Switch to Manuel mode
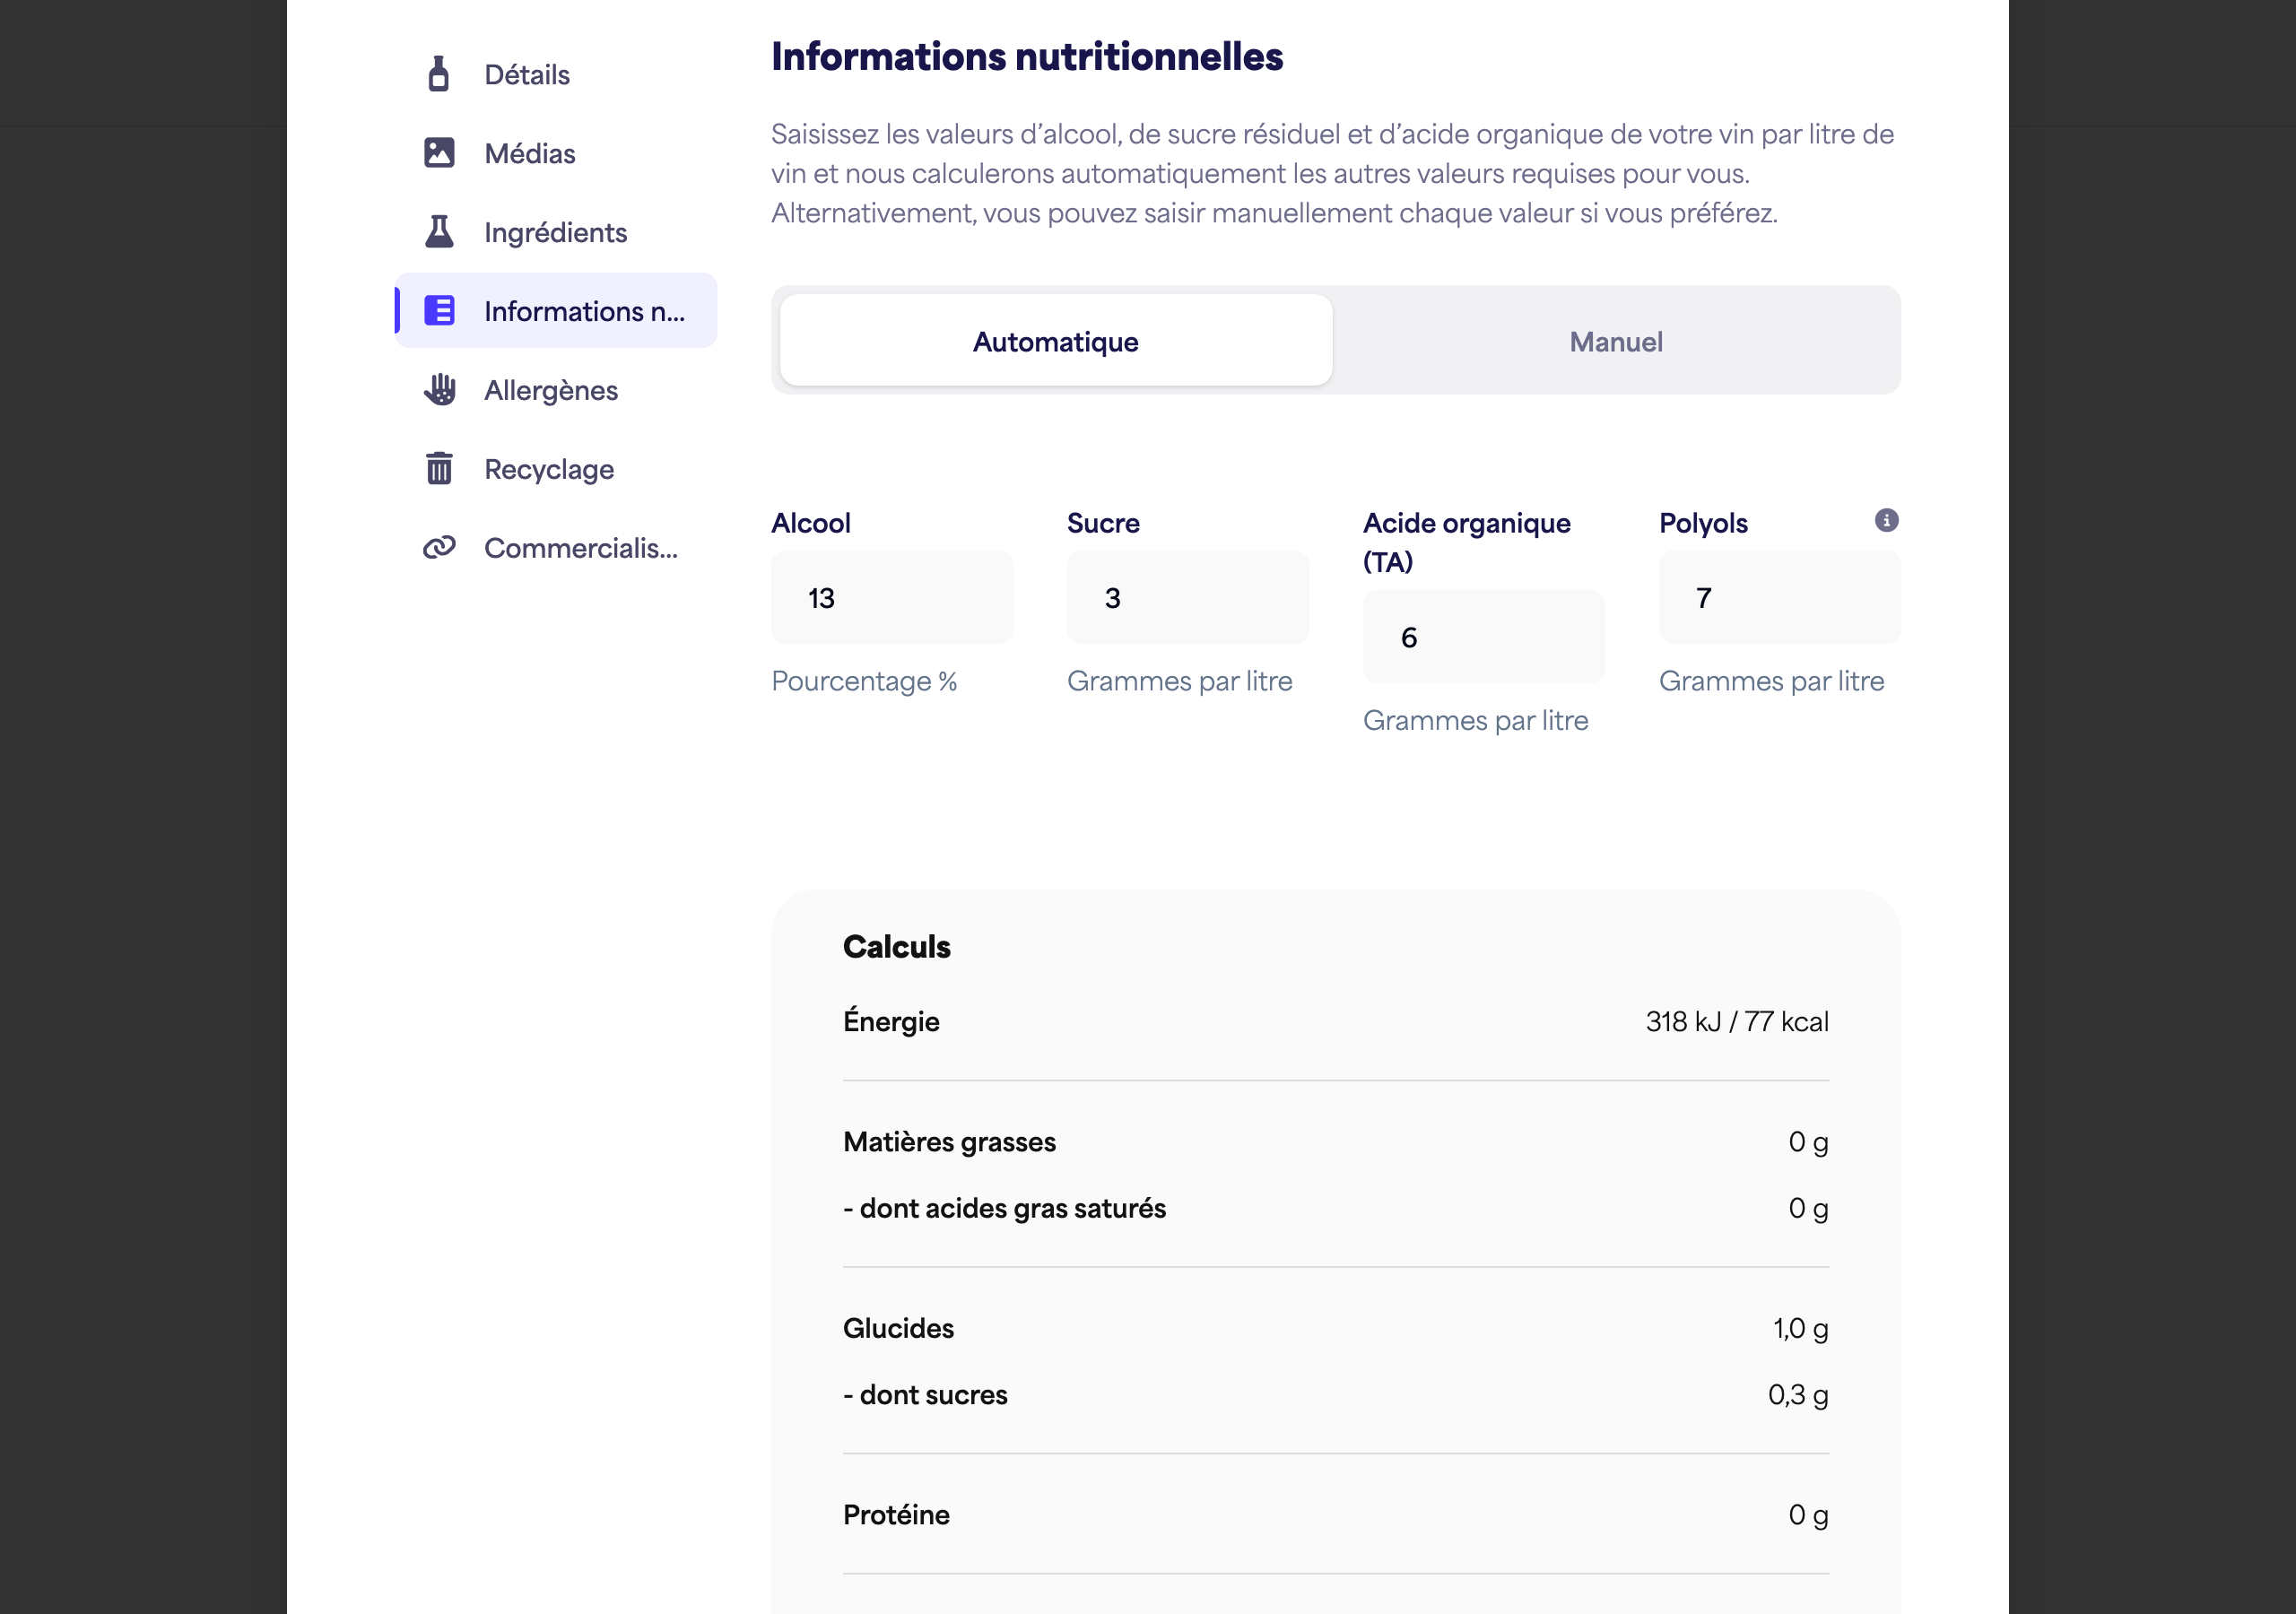 (1615, 341)
